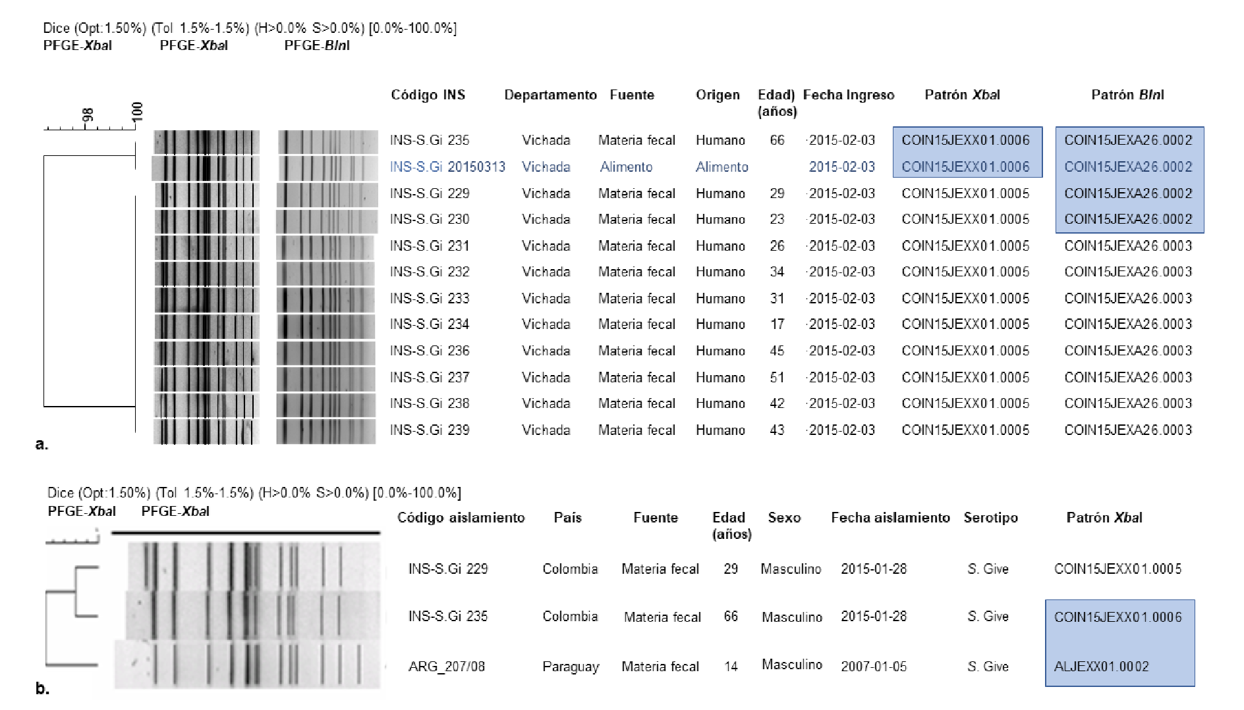Click the Departamento column header

coord(550,95)
